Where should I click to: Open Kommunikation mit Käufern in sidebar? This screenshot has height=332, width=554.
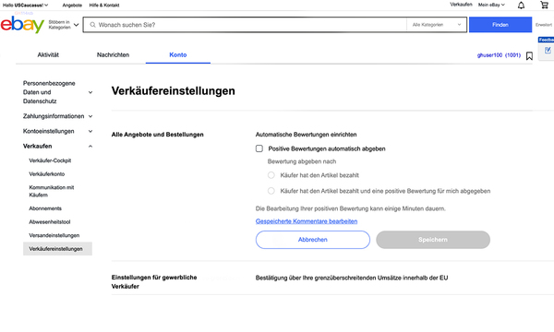click(x=52, y=191)
